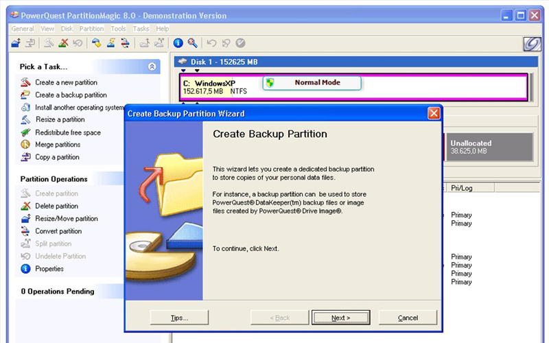This screenshot has height=343, width=549.
Task: Choose Redistribute free space task
Action: [x=68, y=132]
